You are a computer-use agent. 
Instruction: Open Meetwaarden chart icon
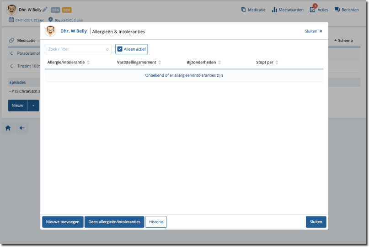[x=287, y=10]
